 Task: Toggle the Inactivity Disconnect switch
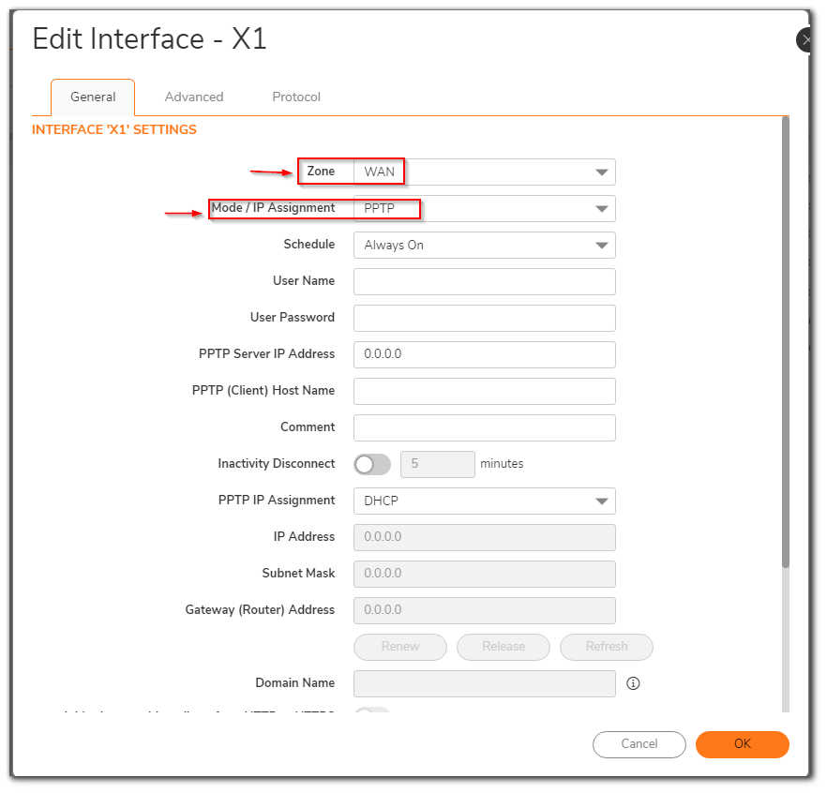[x=372, y=465]
